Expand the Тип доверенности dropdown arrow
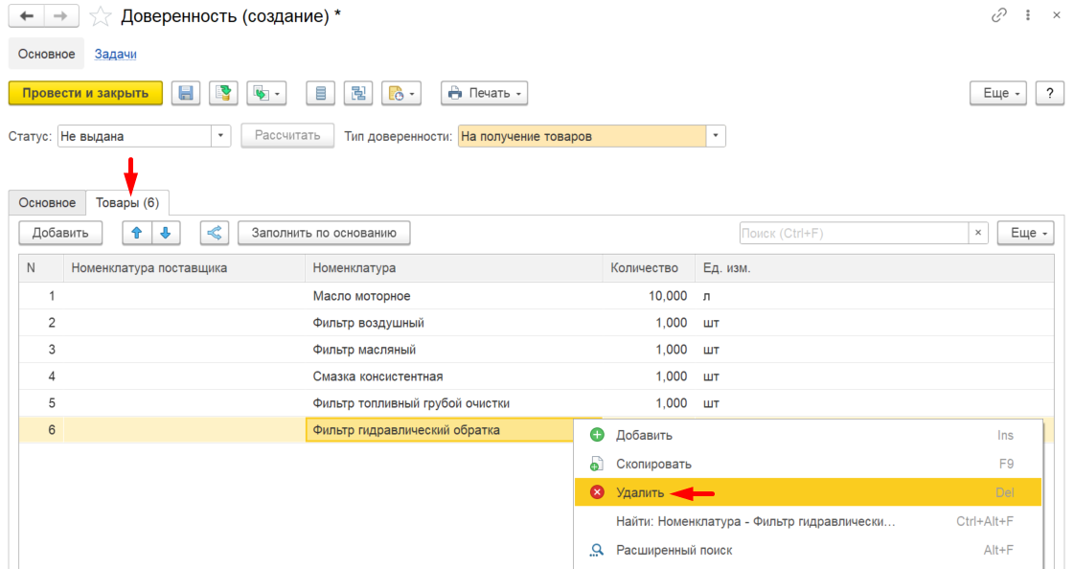The image size is (1074, 569). [x=715, y=136]
